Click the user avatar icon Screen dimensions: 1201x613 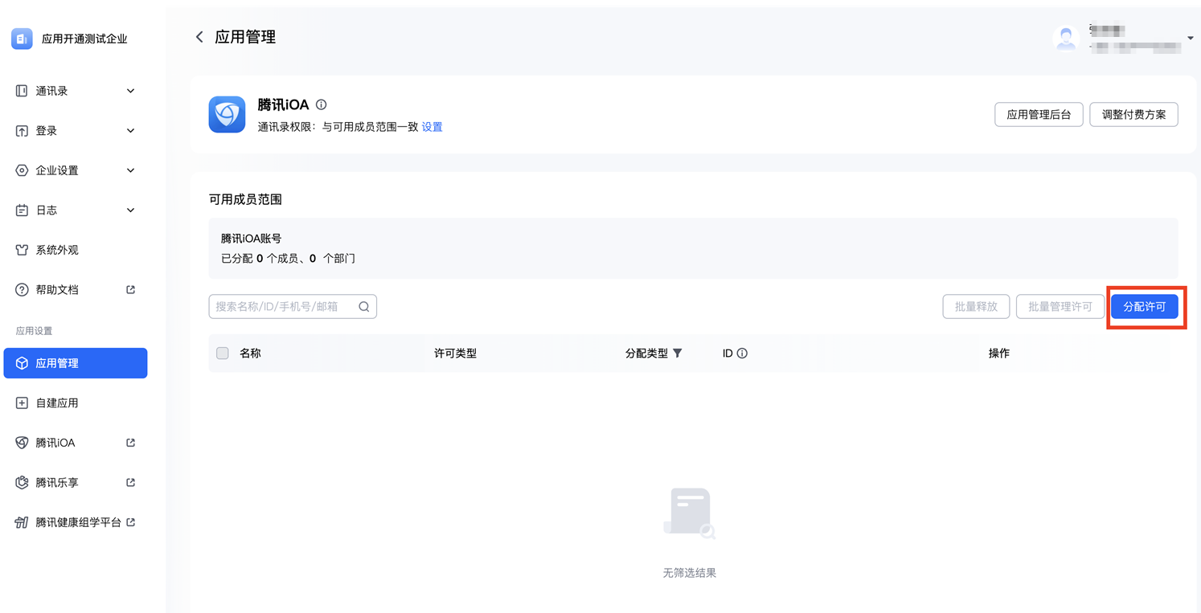click(1066, 39)
